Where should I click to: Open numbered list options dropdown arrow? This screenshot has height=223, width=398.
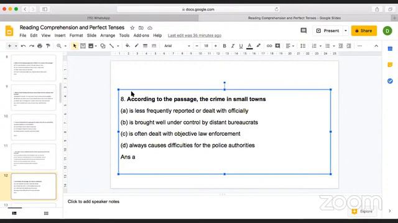click(320, 46)
